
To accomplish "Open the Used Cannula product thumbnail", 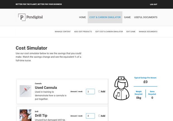I will (25, 91).
